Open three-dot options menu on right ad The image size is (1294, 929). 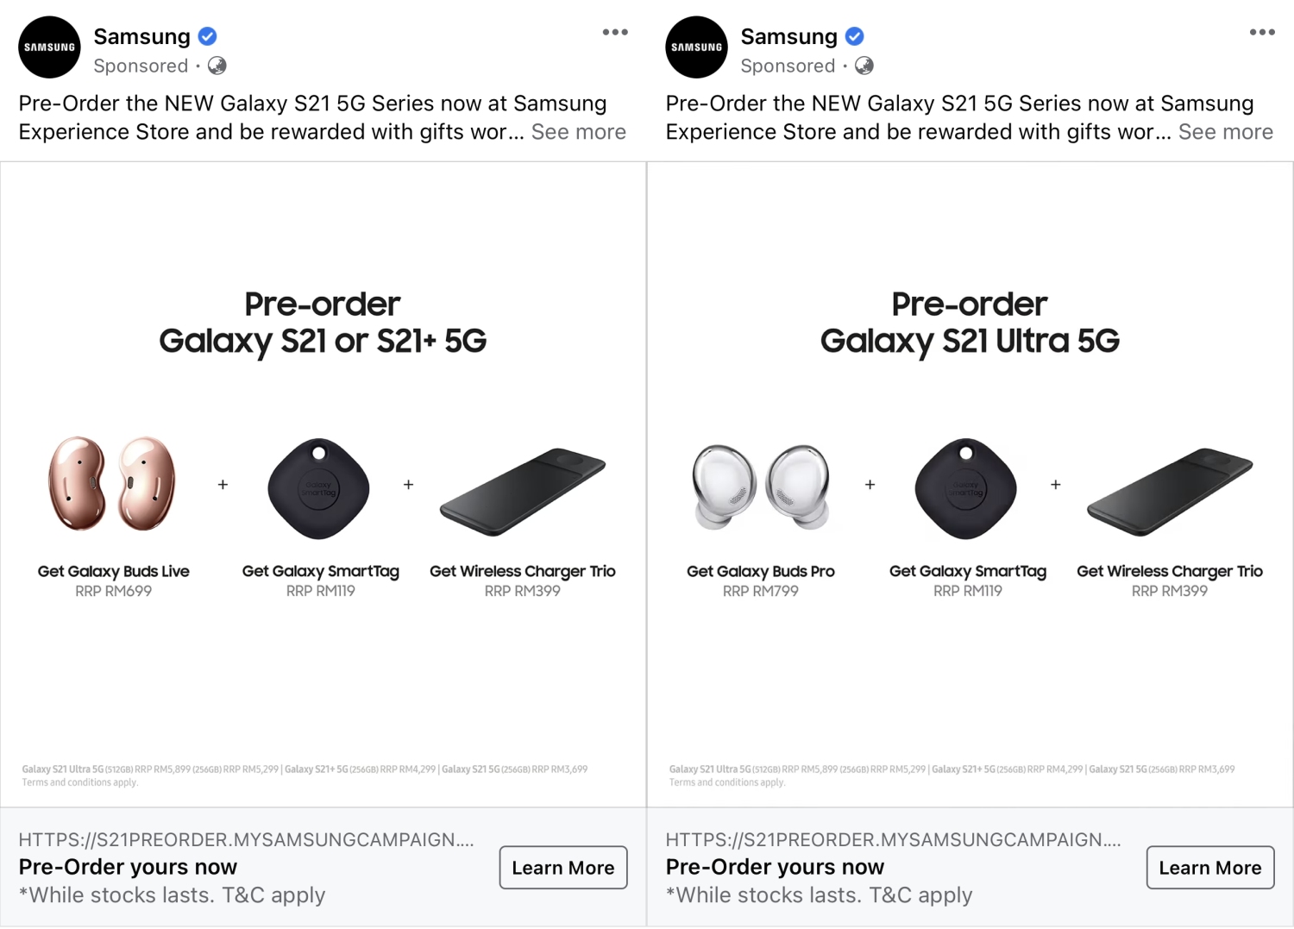pyautogui.click(x=1262, y=33)
